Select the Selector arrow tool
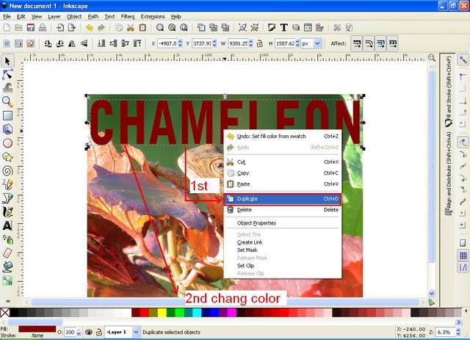 (x=7, y=61)
